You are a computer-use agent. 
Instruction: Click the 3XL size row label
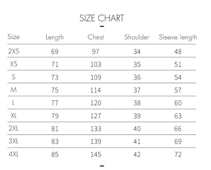(x=13, y=141)
